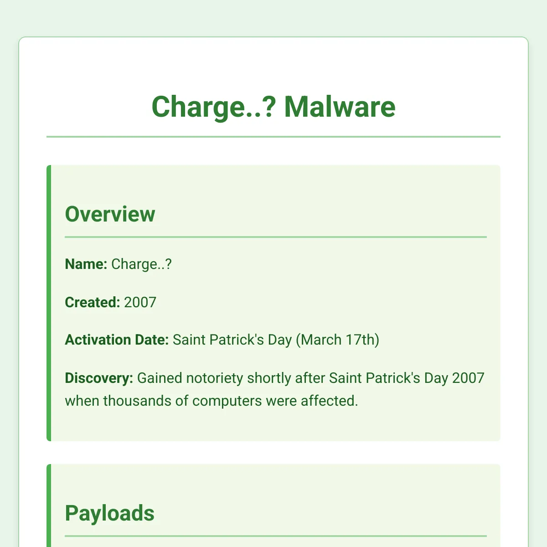Click the bold "Activation Date:" label
Viewport: 547px width, 547px height.
[117, 340]
